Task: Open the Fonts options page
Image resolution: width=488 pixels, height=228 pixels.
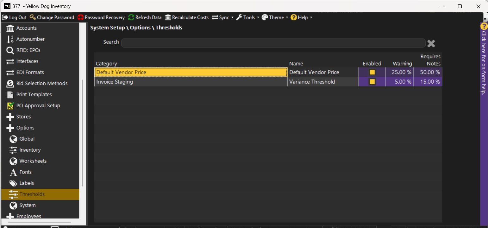Action: (x=25, y=172)
